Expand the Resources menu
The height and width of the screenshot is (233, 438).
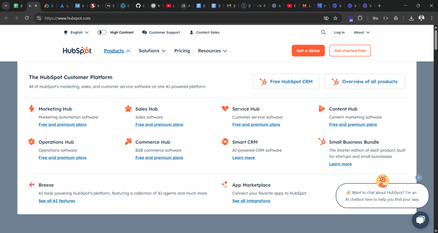[213, 51]
